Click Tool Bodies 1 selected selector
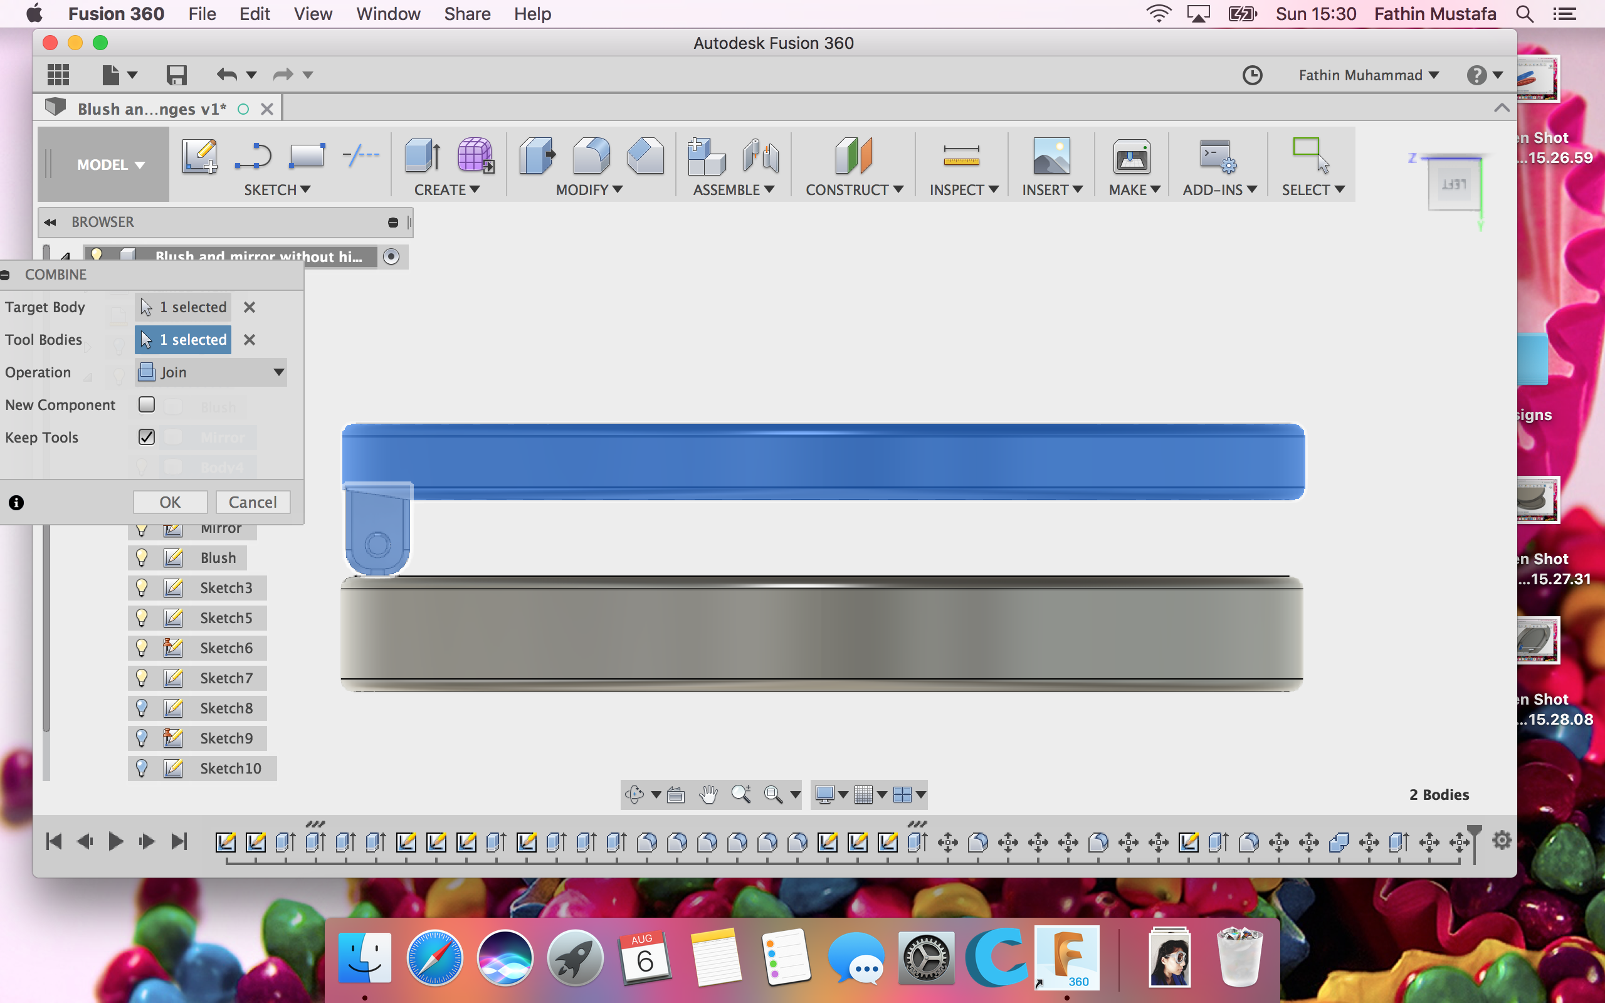 tap(183, 340)
